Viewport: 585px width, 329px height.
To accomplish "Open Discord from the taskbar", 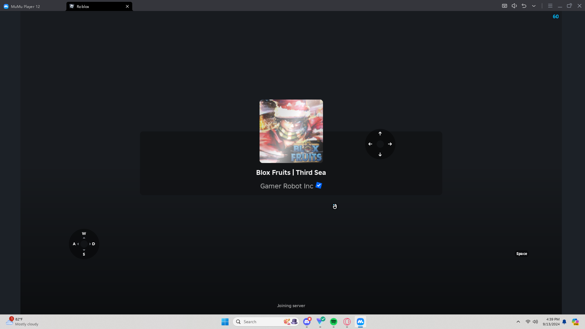I will (307, 322).
